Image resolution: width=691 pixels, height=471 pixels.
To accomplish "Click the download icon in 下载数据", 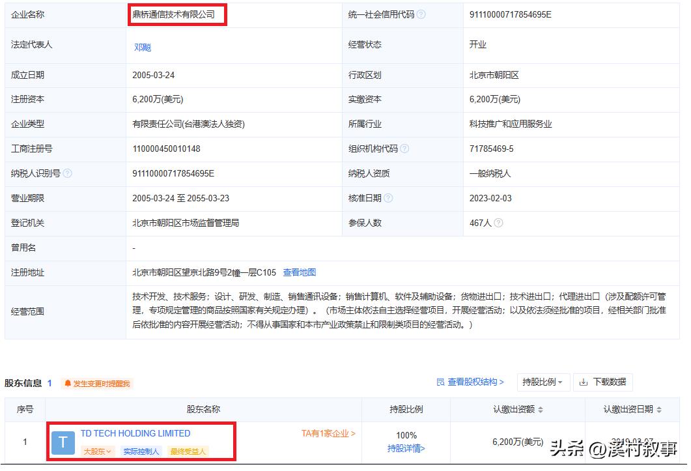I will 584,382.
